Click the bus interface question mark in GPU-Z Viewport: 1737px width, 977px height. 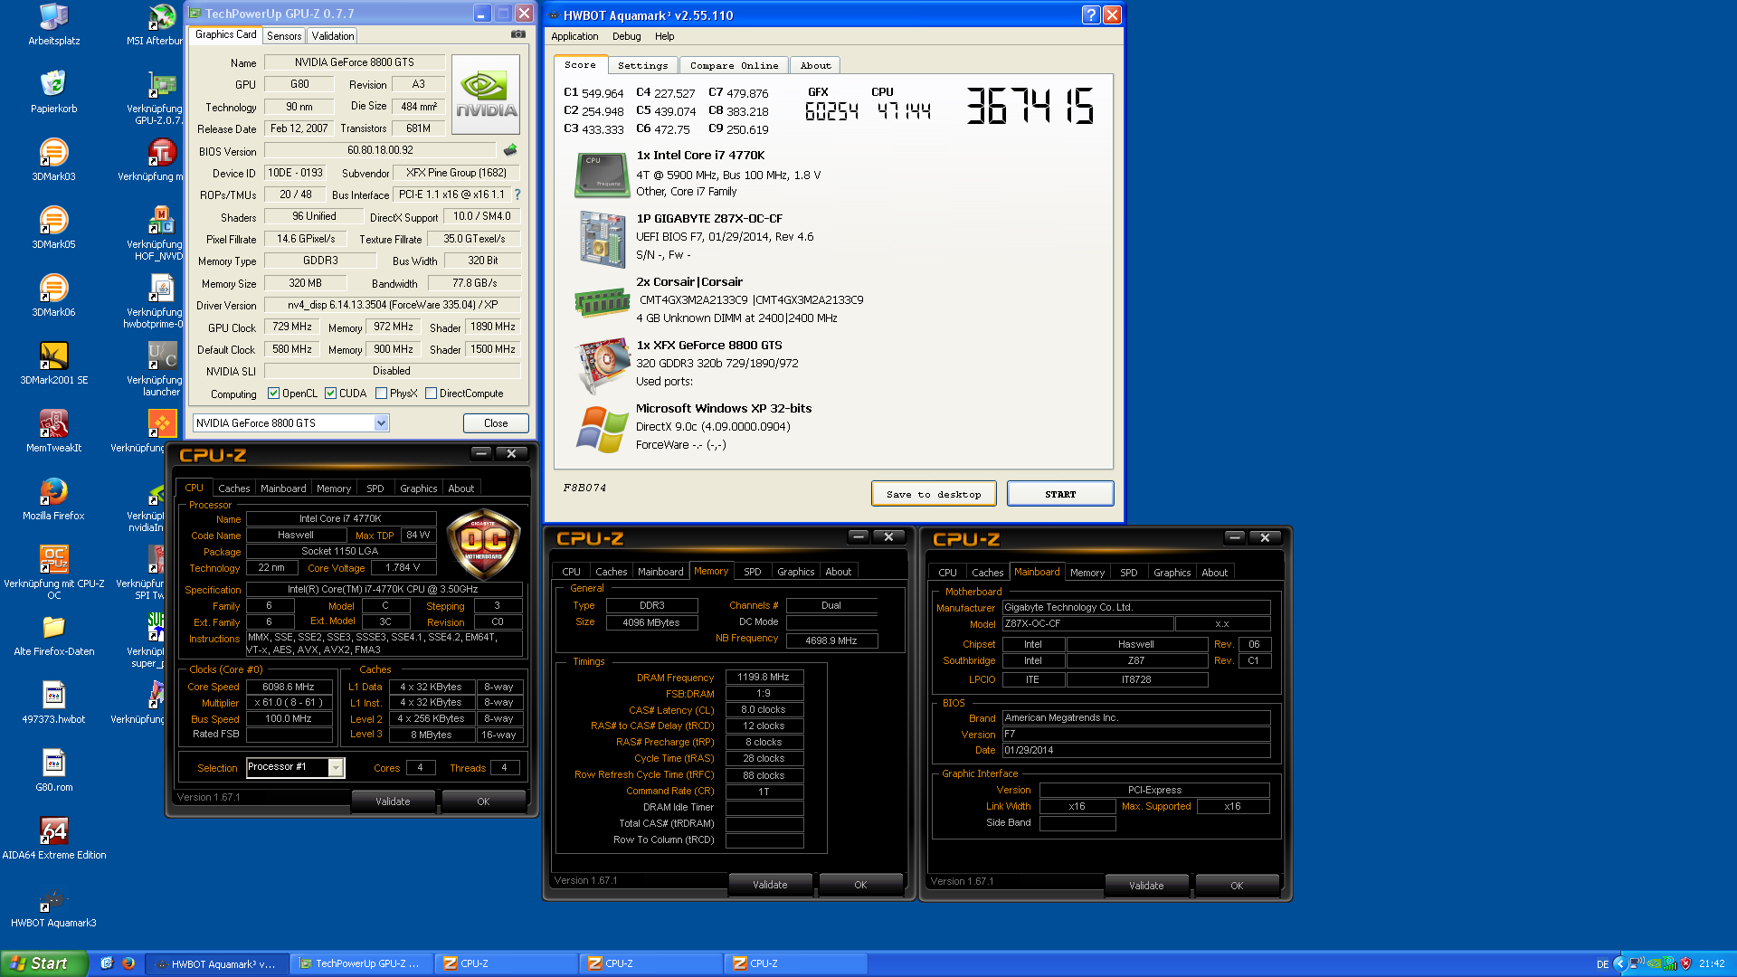[517, 194]
